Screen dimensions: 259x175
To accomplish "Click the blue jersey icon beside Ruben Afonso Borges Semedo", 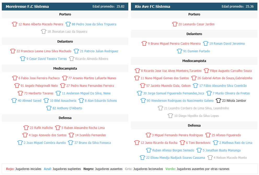I will click(x=149, y=150).
